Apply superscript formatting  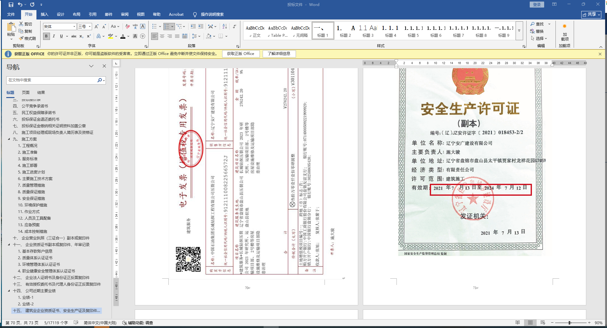pyautogui.click(x=89, y=36)
